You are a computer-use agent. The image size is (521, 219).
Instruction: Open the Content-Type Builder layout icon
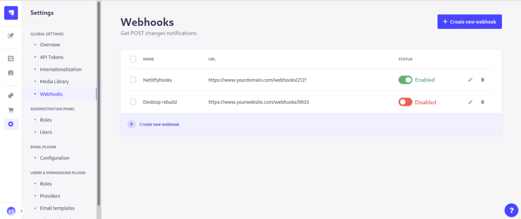tap(11, 58)
